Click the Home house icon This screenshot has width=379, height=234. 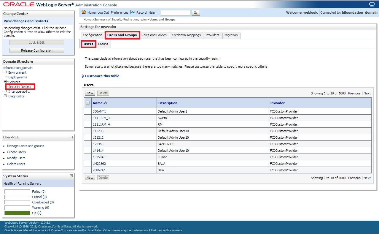pos(84,12)
